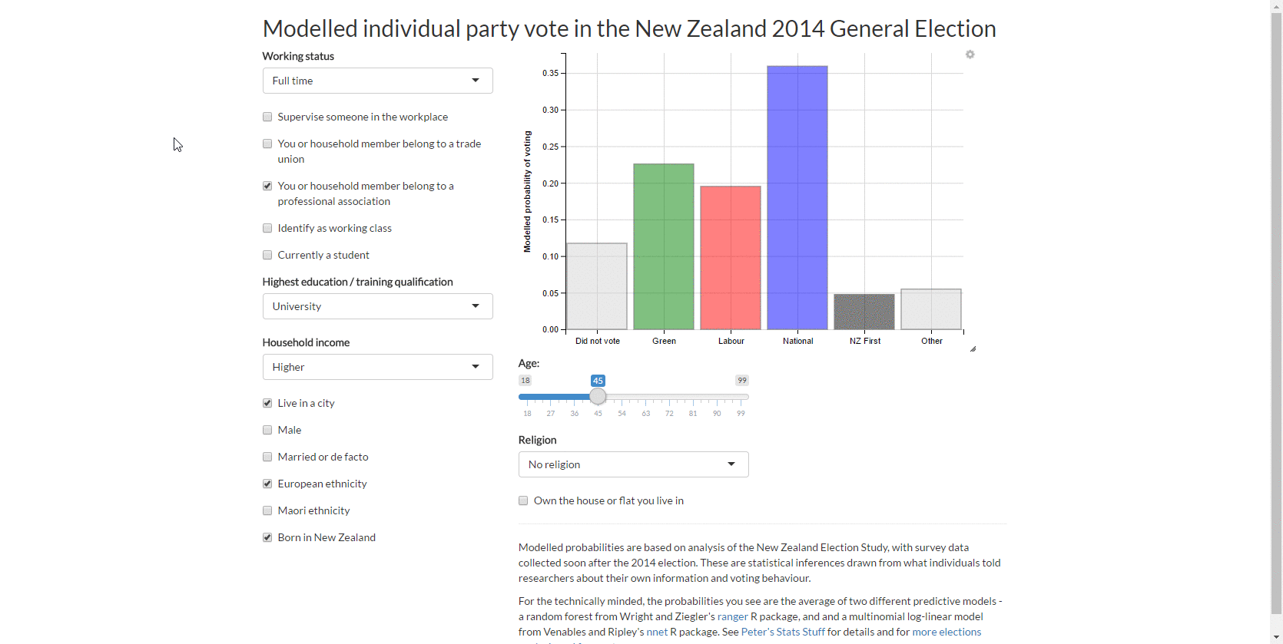The image size is (1283, 644).
Task: Check the Maori ethnicity box
Action: click(x=267, y=511)
